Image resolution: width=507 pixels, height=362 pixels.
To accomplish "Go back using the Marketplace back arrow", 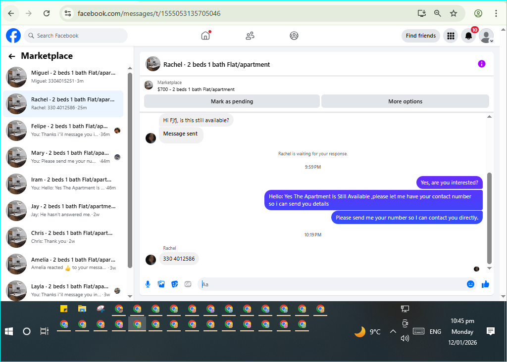I will coord(12,56).
